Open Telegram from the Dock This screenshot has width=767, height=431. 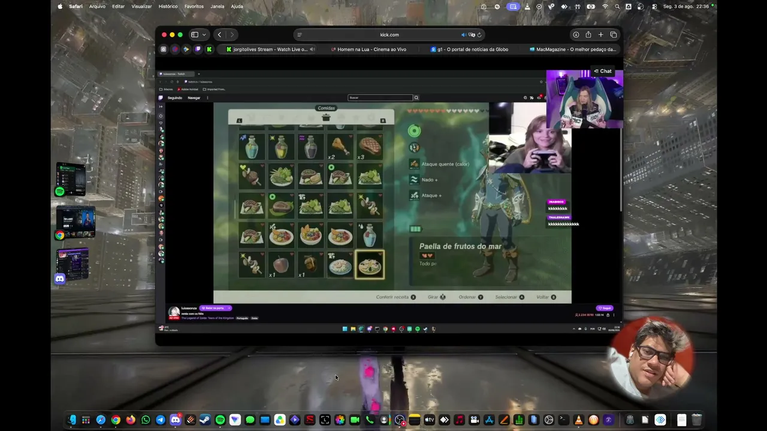tap(161, 420)
